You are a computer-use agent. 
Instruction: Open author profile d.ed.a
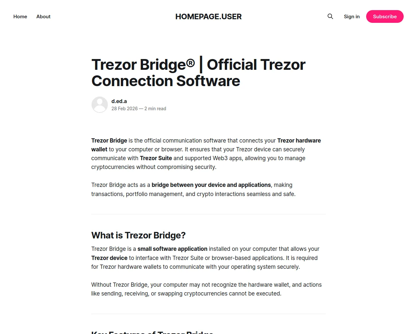coord(119,101)
